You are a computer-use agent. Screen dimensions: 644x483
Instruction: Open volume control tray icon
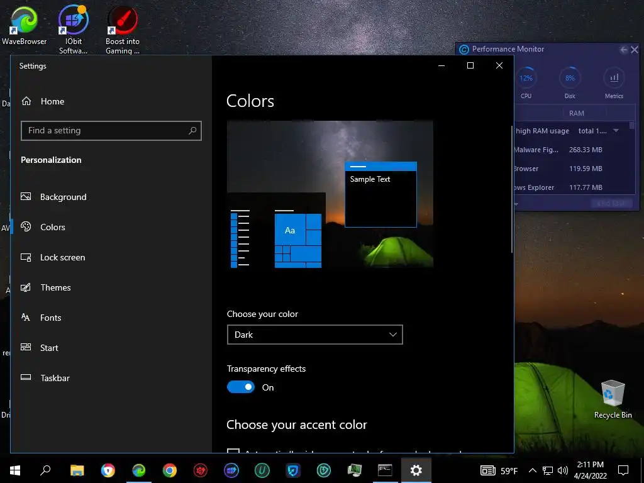coord(563,470)
